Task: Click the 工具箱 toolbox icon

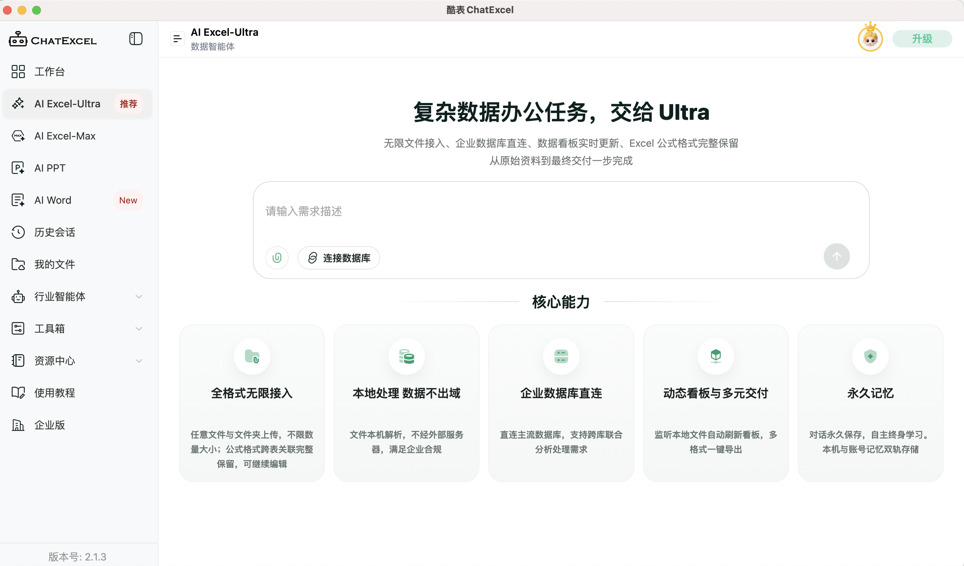Action: pos(18,328)
